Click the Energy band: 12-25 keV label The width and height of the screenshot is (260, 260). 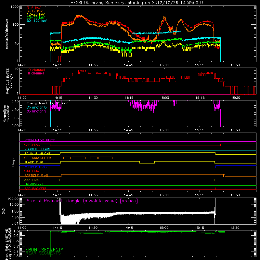tap(47, 103)
